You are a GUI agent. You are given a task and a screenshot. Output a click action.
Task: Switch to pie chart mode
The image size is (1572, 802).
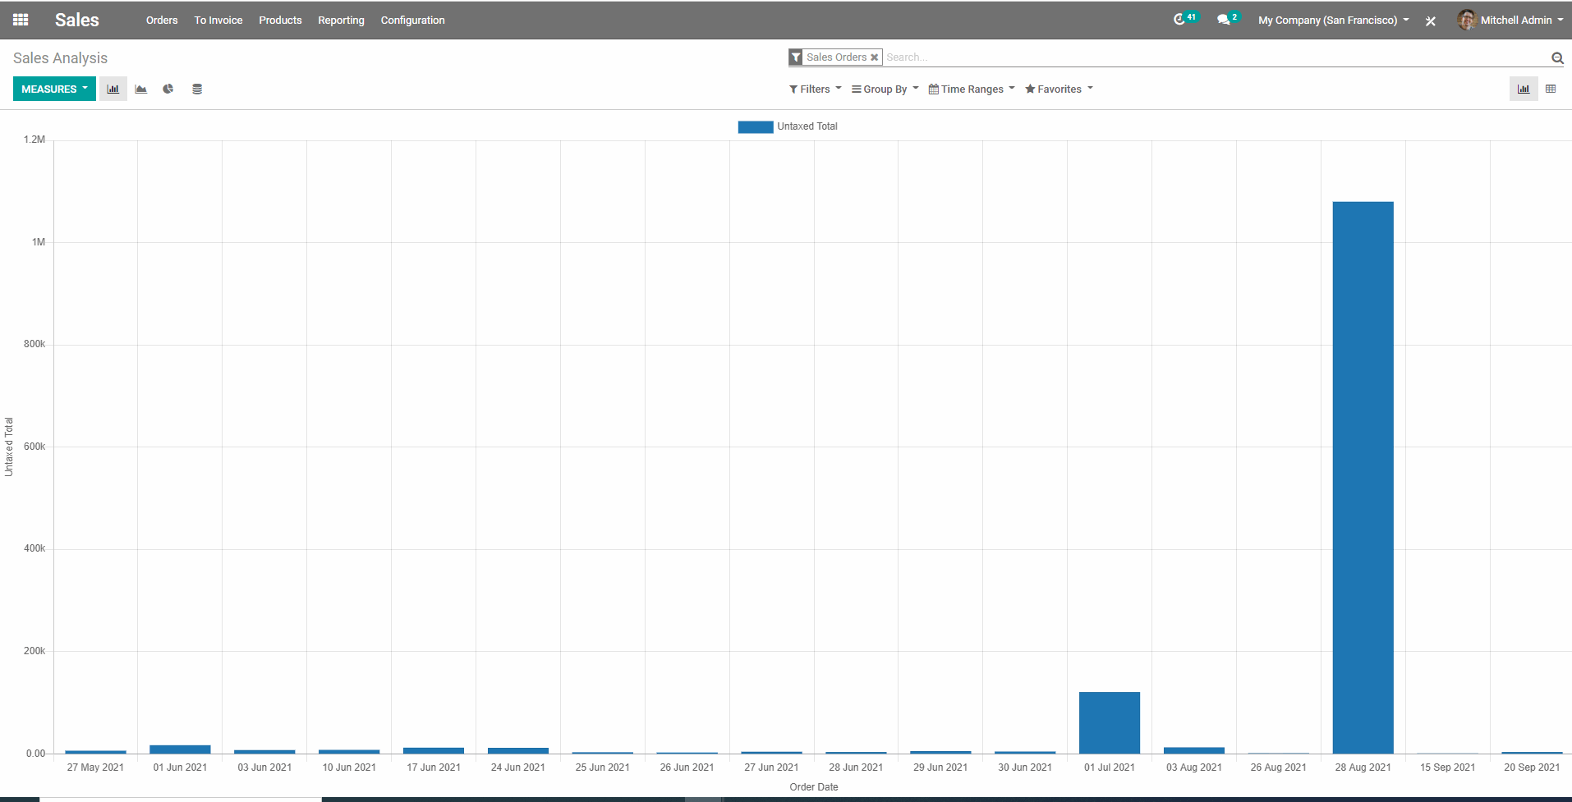tap(168, 89)
